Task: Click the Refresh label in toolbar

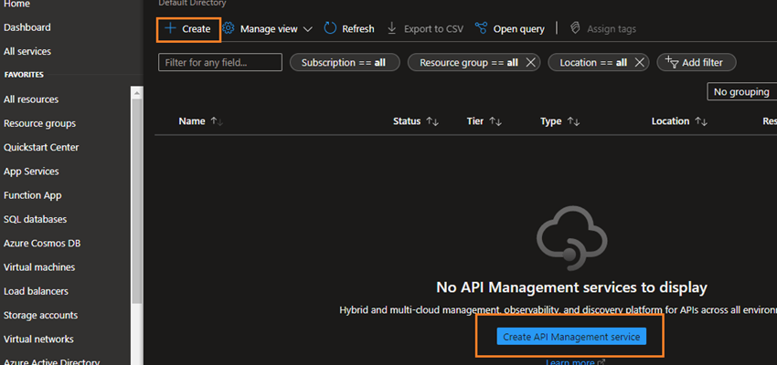Action: point(358,29)
